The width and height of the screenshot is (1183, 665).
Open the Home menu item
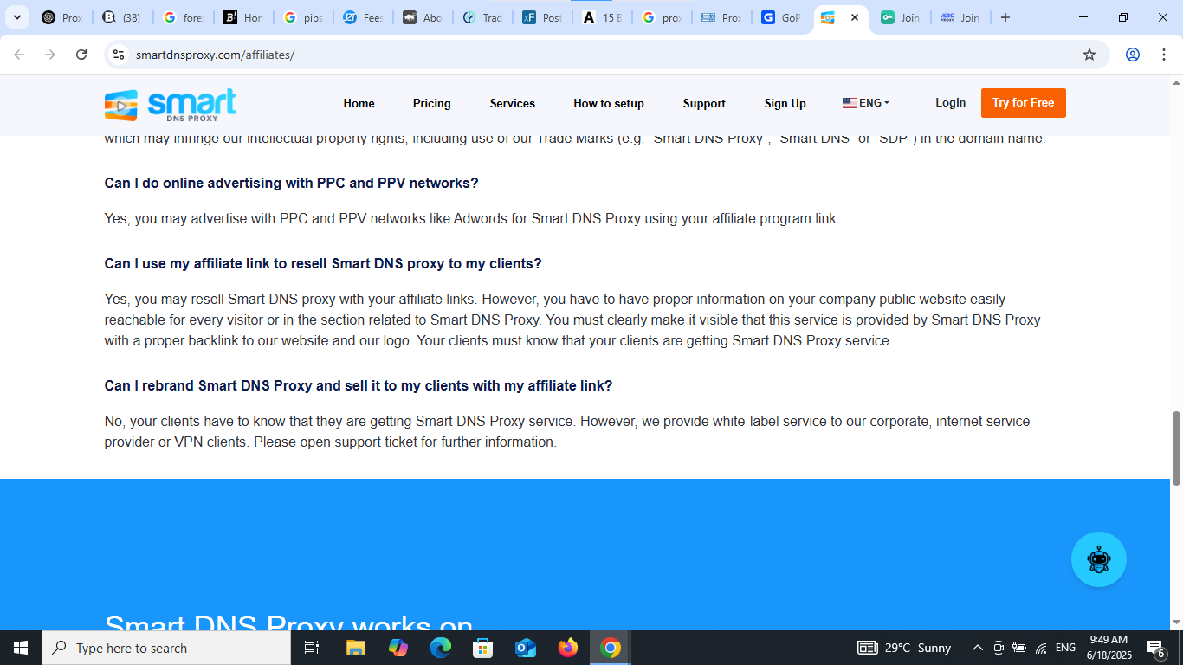click(x=359, y=103)
